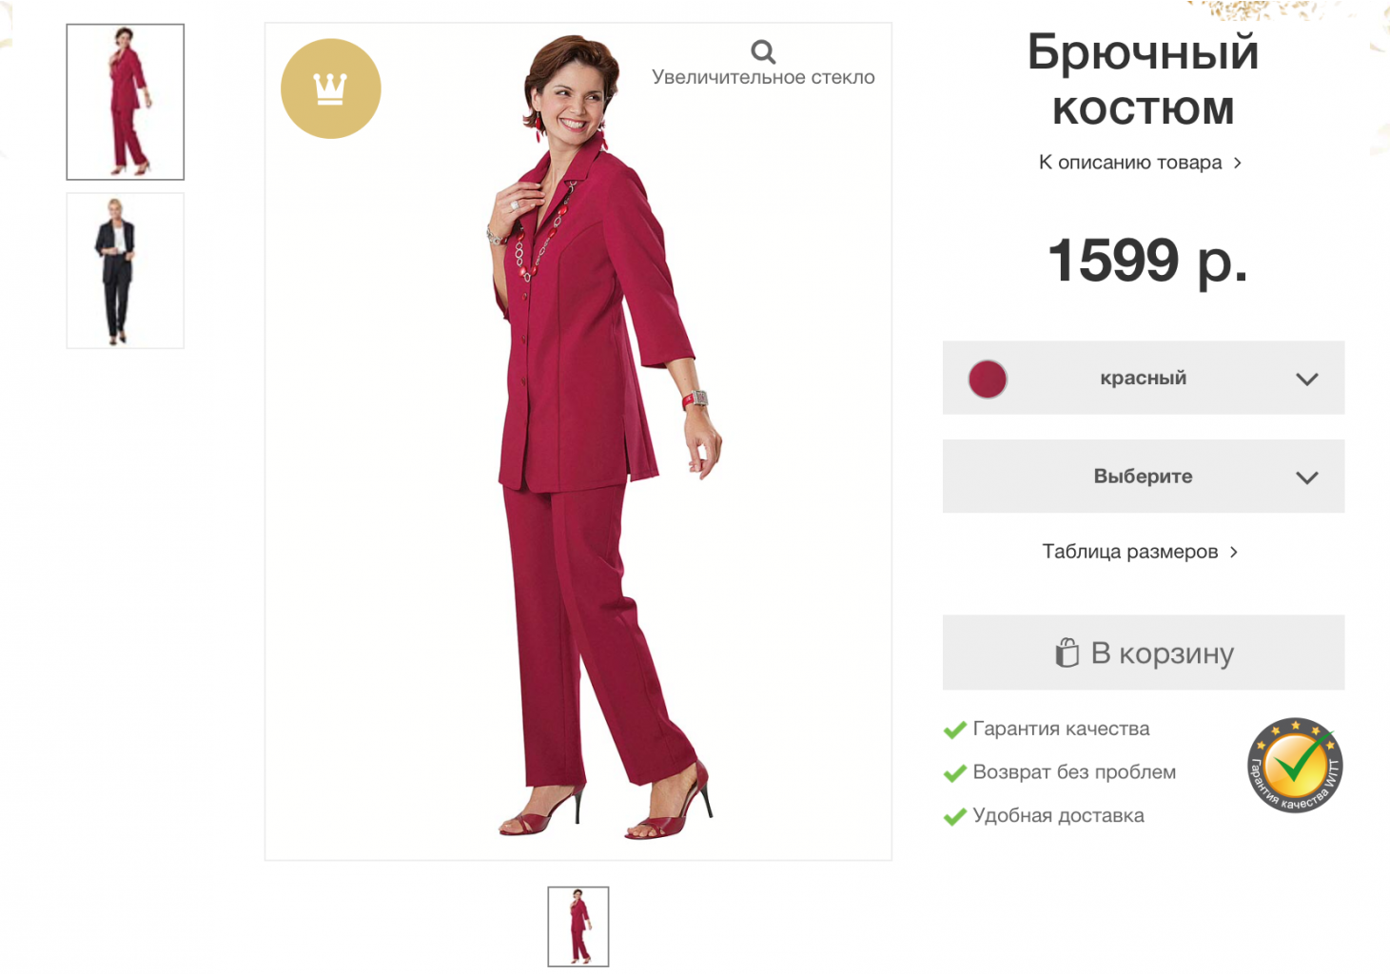The image size is (1390, 974).
Task: Add item with В корзину button
Action: click(x=1144, y=653)
